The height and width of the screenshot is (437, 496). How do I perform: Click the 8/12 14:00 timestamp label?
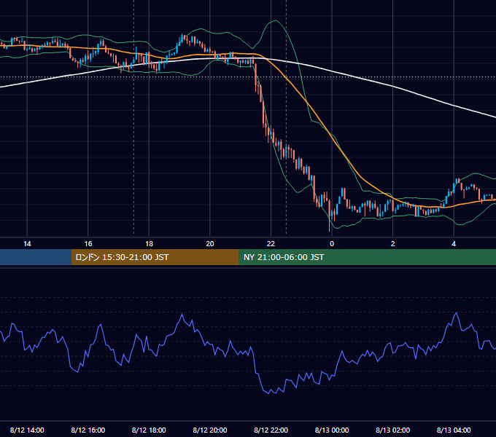click(x=27, y=430)
